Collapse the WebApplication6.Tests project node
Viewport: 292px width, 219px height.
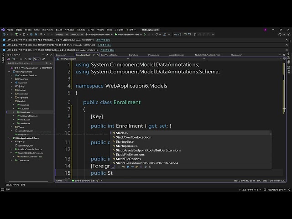tap(9, 138)
